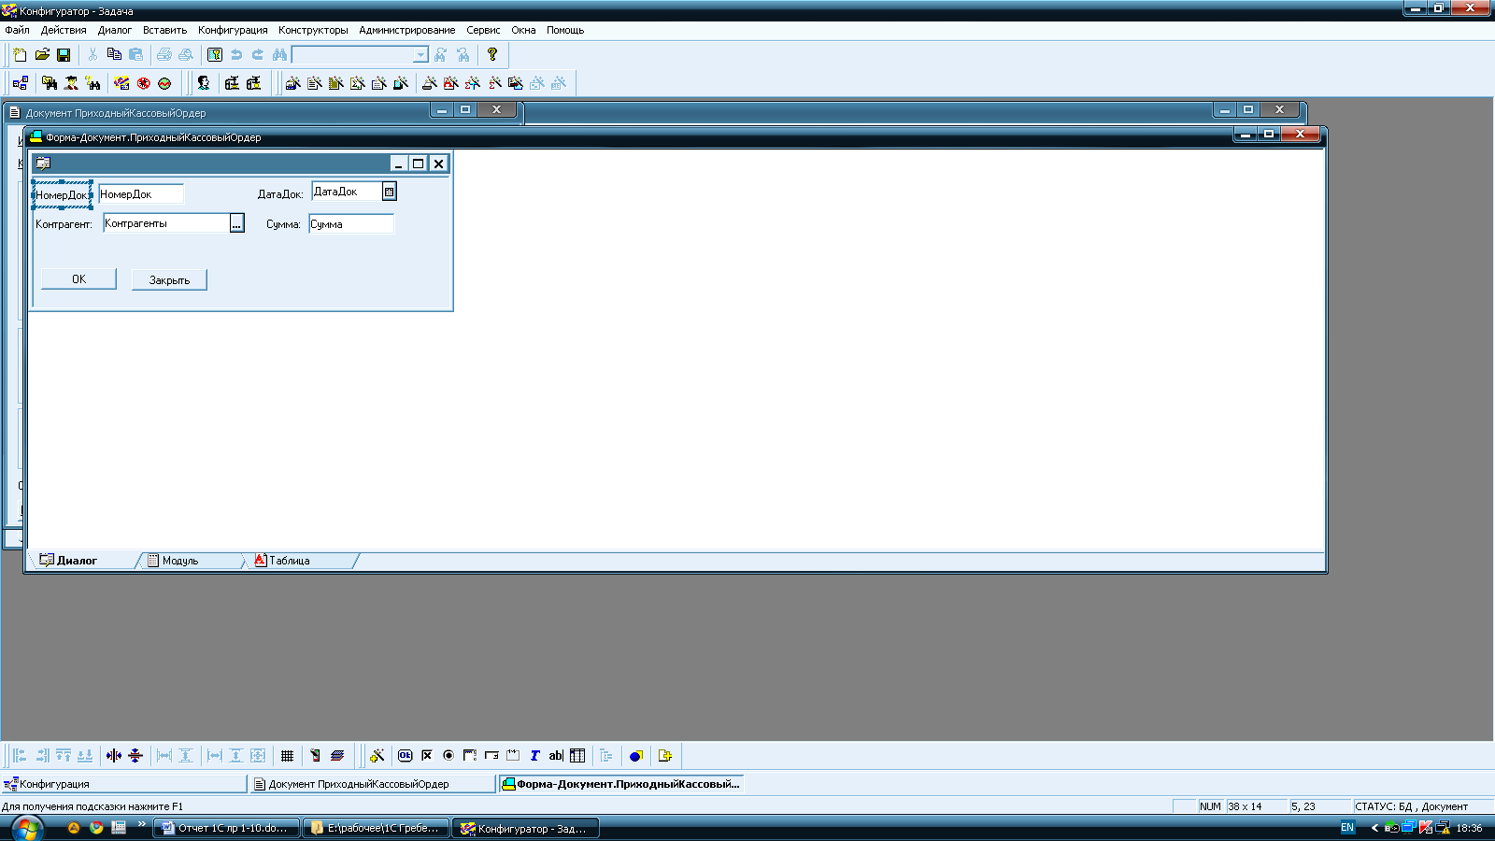Click the OK button in the form
The height and width of the screenshot is (841, 1495).
point(78,279)
